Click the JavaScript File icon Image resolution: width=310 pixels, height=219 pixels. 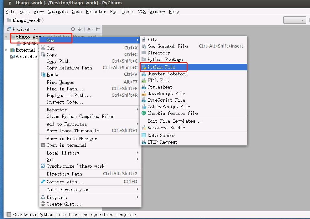(144, 94)
